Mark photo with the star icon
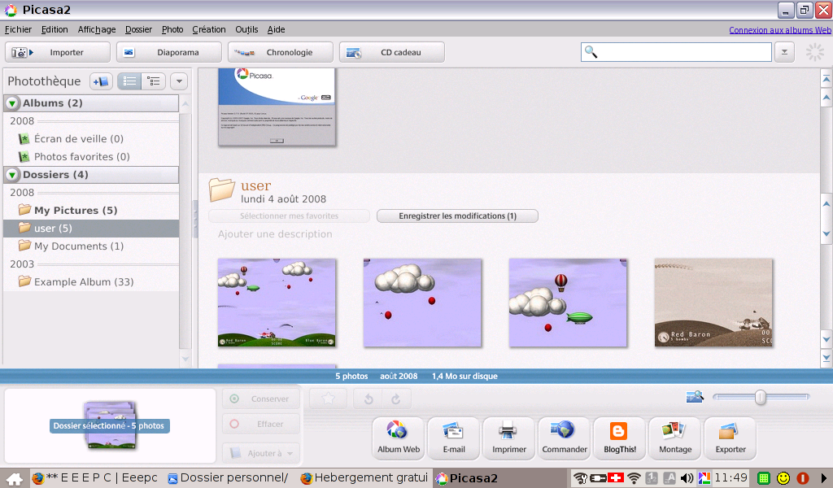833x488 pixels. tap(328, 399)
